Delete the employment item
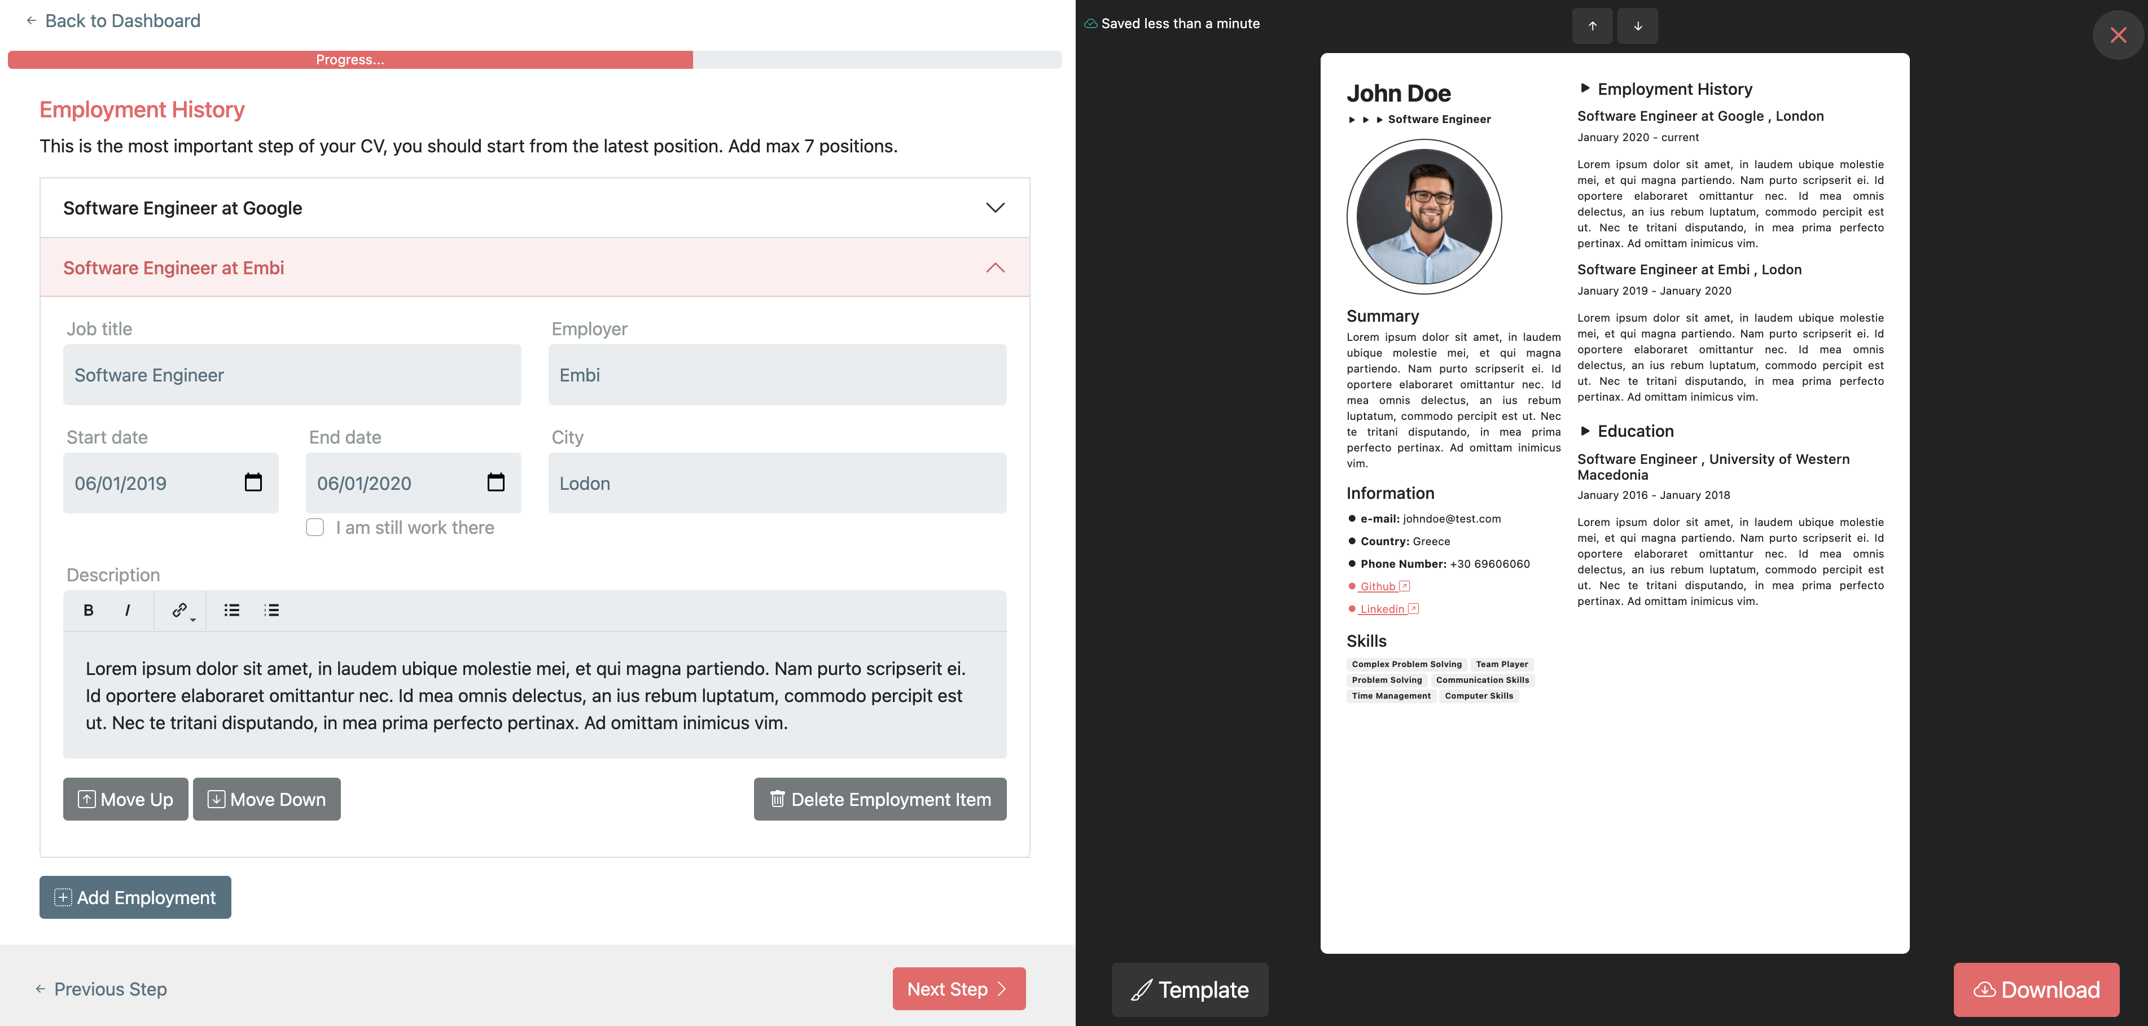 [x=880, y=799]
